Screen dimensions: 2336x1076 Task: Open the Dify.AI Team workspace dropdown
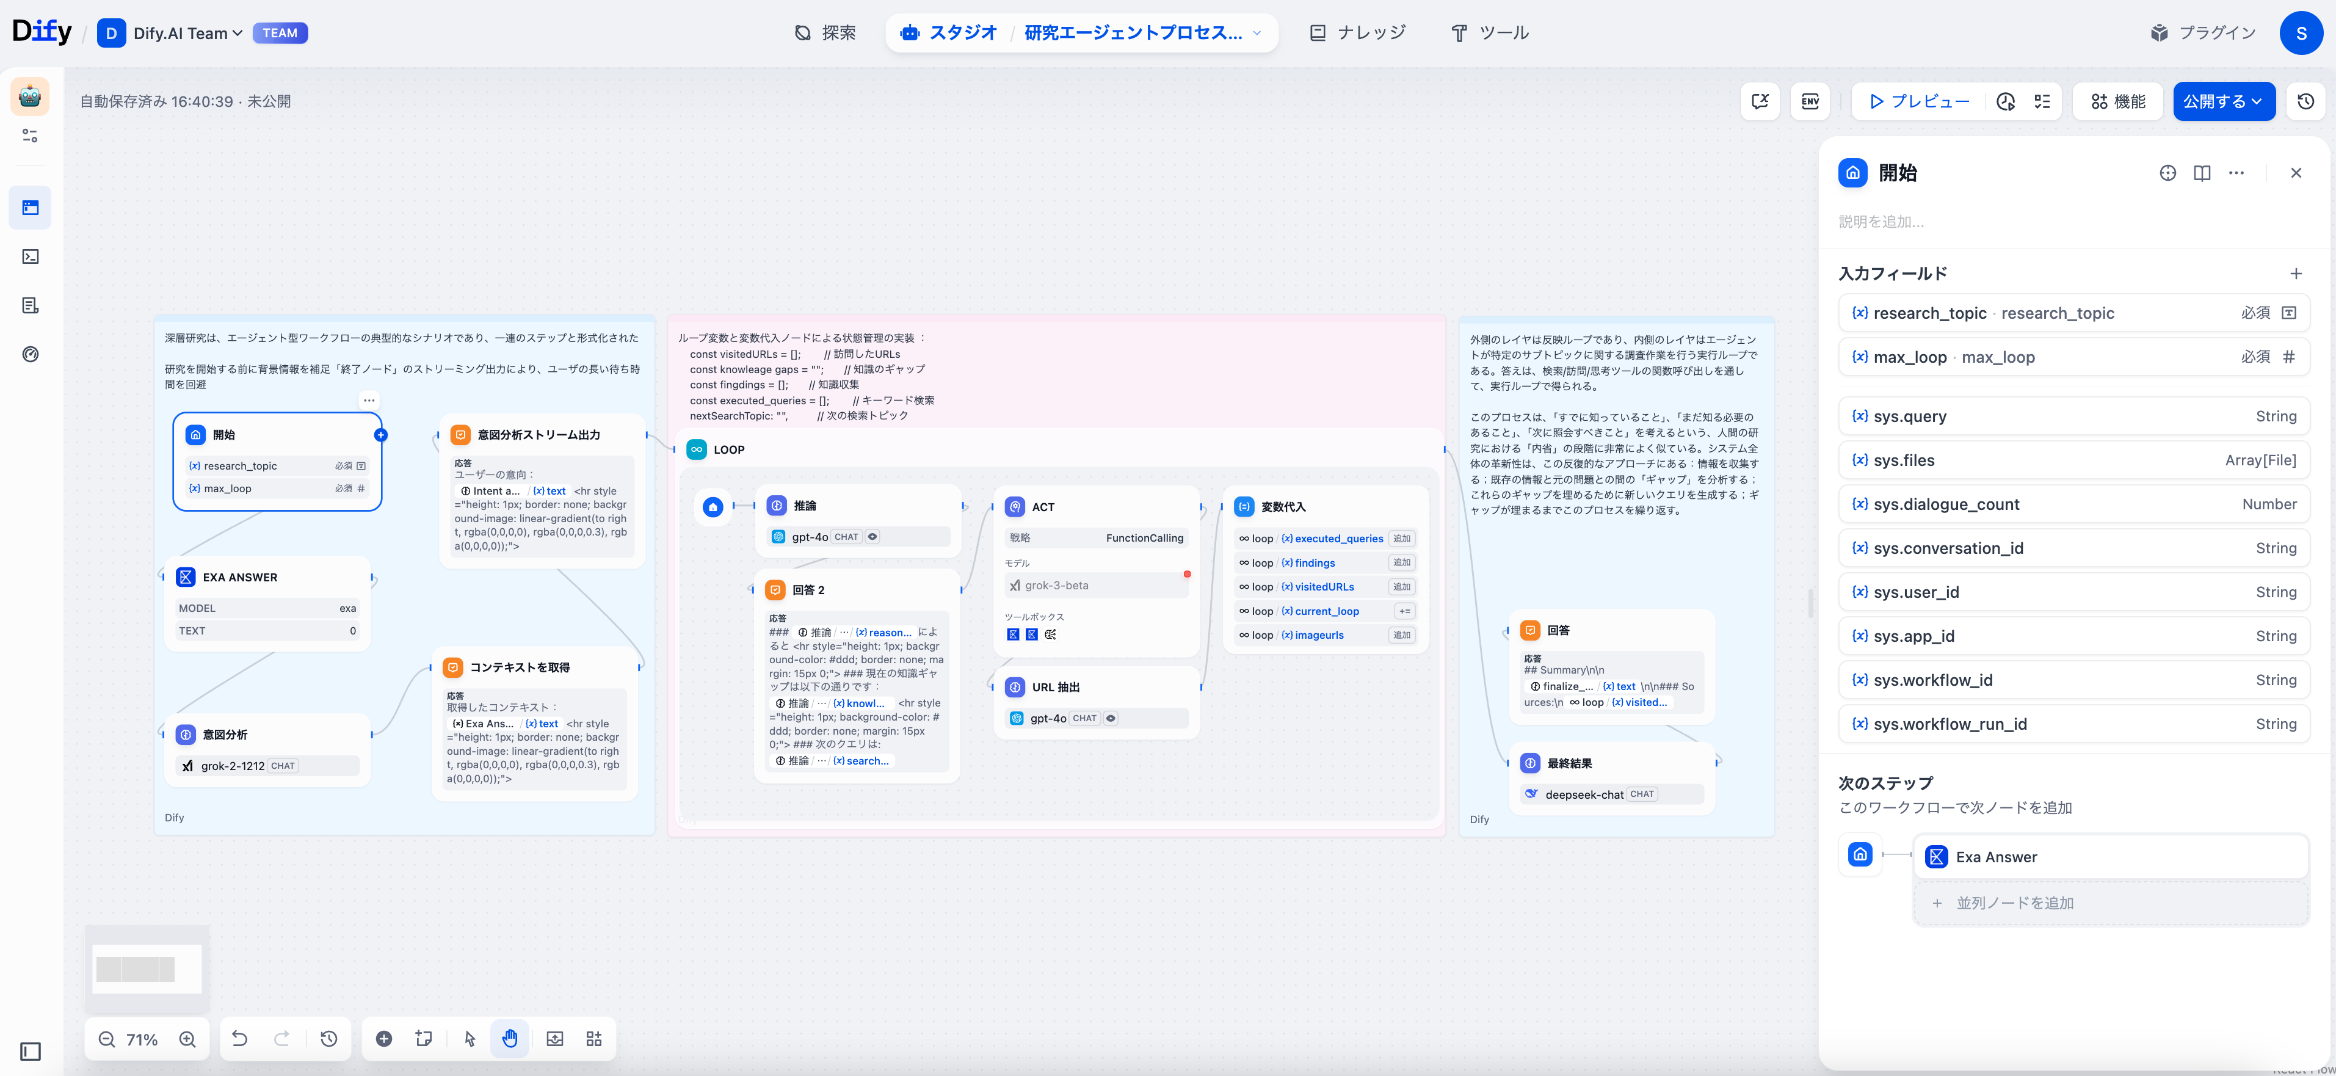pos(187,34)
